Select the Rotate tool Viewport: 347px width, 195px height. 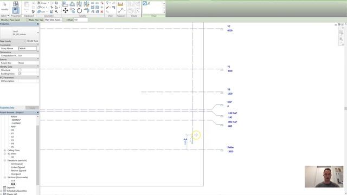tap(80, 10)
